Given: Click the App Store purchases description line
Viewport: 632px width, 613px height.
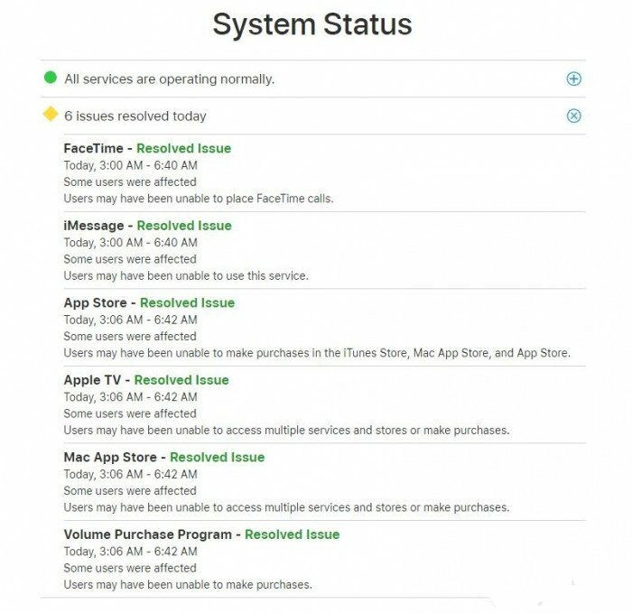Looking at the screenshot, I should coord(317,353).
